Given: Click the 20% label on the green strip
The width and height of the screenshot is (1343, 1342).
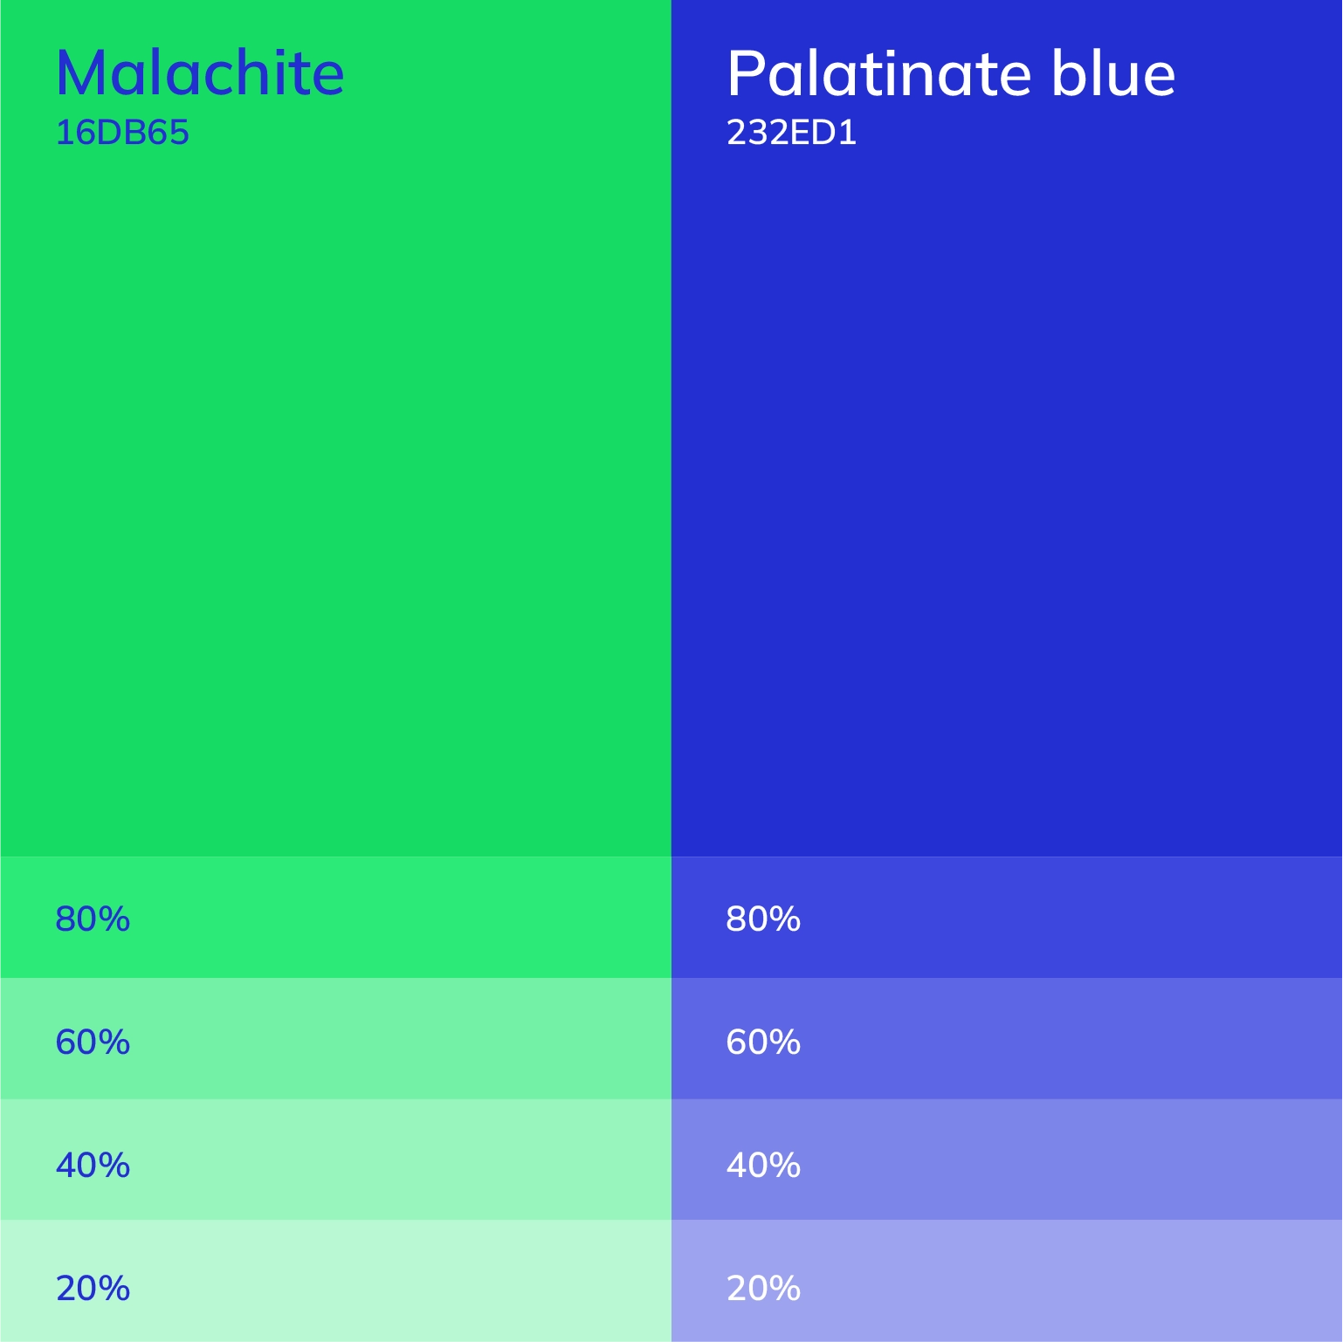Looking at the screenshot, I should [x=93, y=1289].
